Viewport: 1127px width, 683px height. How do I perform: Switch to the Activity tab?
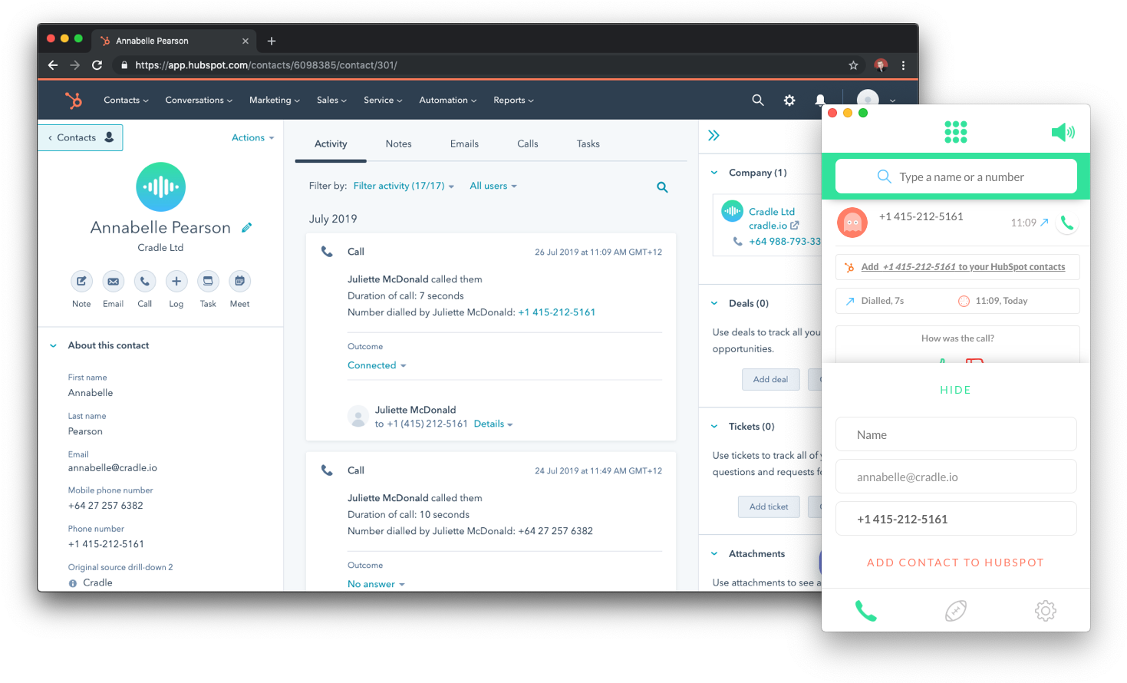(331, 144)
